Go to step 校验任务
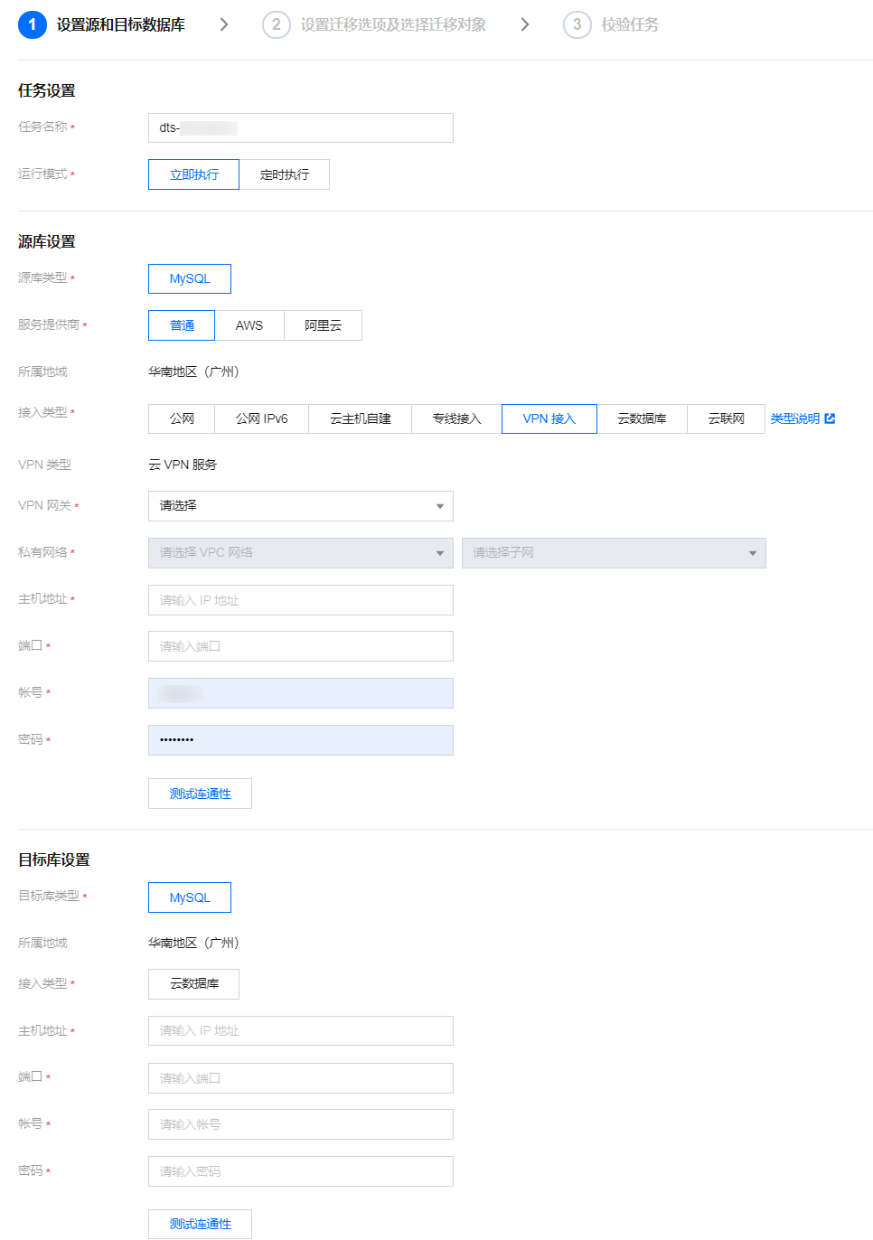Screen dimensions: 873x1240 (x=630, y=24)
